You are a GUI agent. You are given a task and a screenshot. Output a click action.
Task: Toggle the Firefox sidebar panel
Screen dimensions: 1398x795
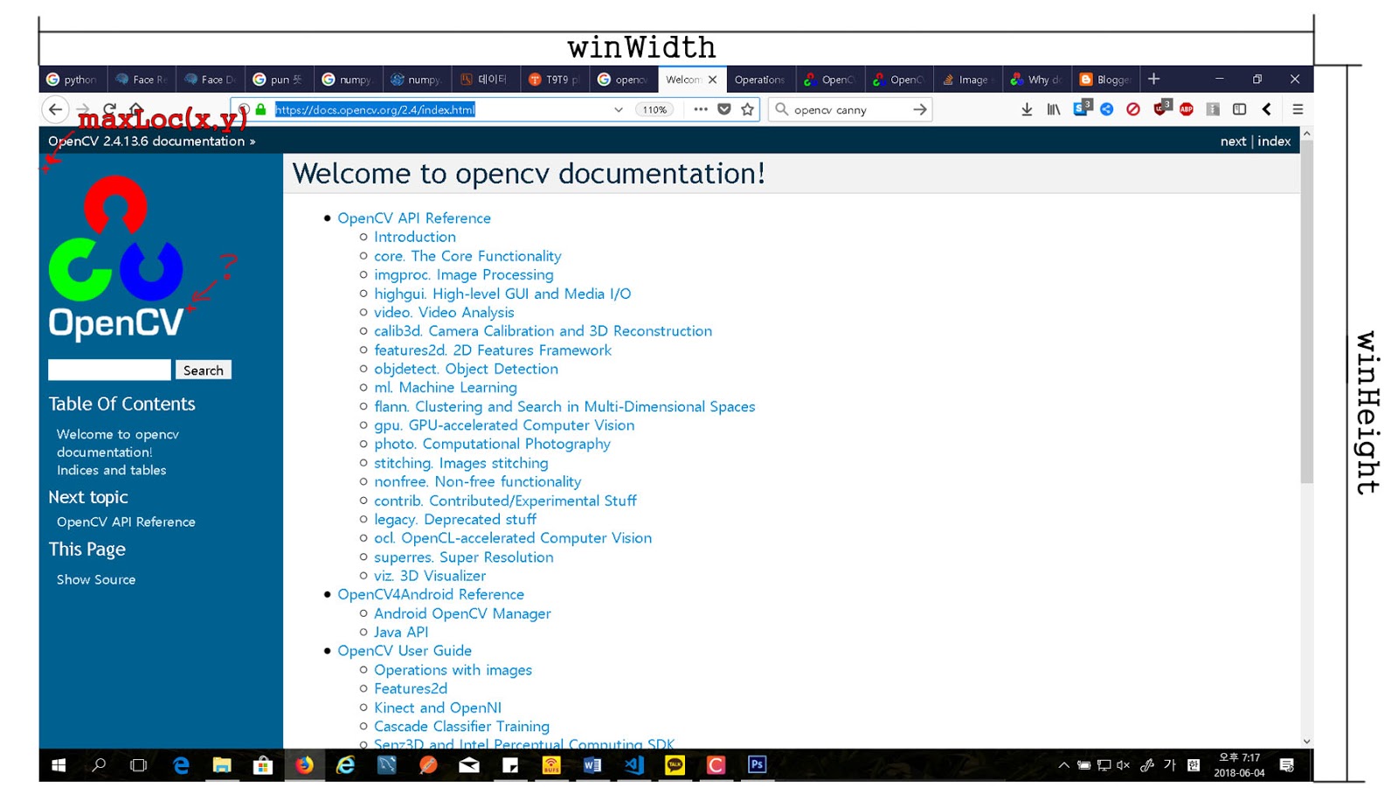[1239, 109]
